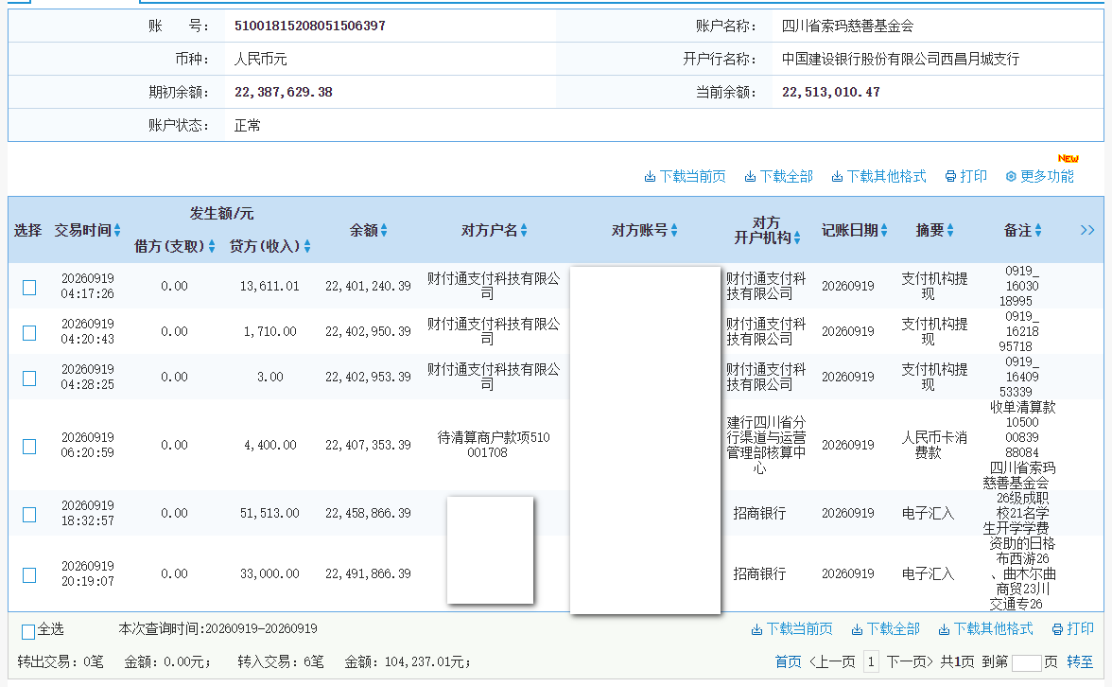Click the bottom 下载当前页 download icon
1112x687 pixels.
(x=756, y=629)
